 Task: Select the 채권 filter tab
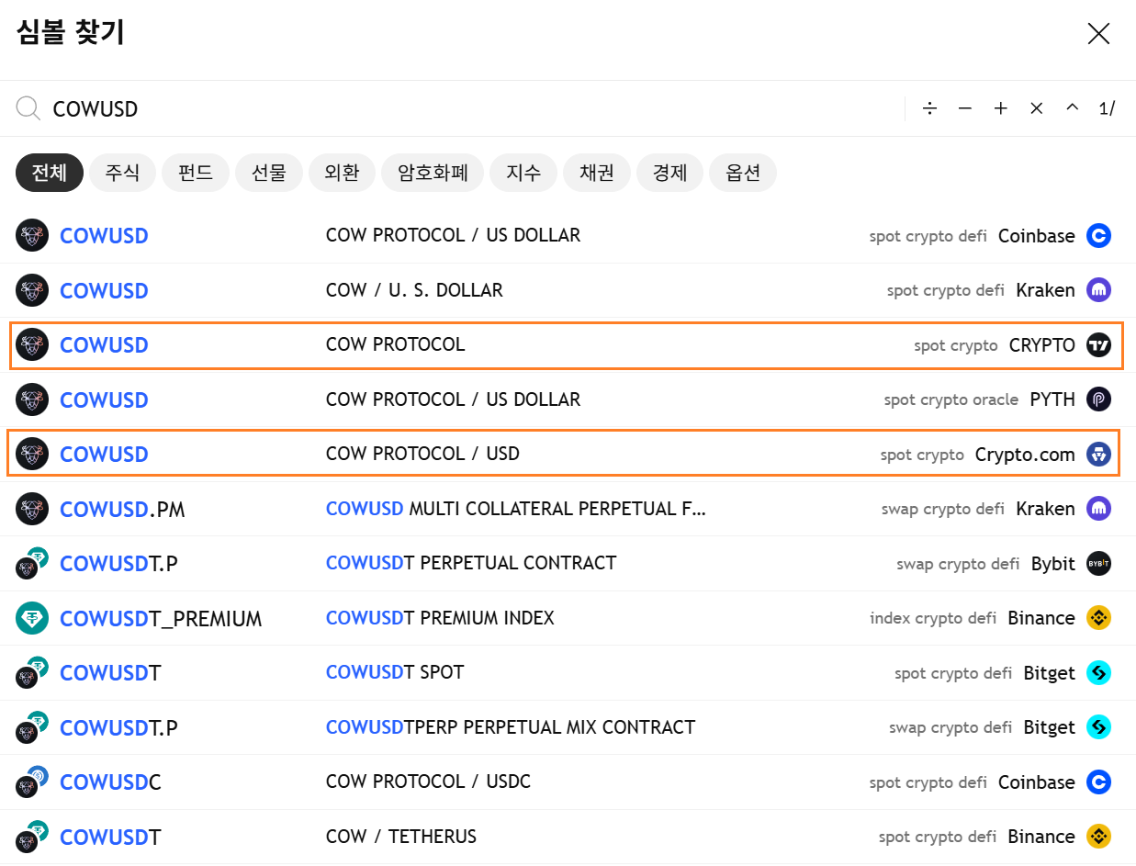pos(597,173)
